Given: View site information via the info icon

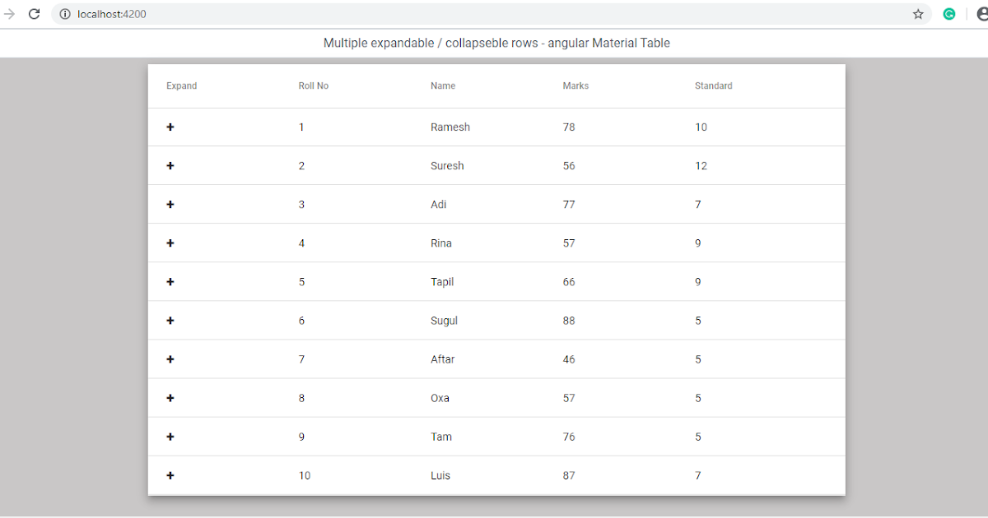Looking at the screenshot, I should [64, 13].
